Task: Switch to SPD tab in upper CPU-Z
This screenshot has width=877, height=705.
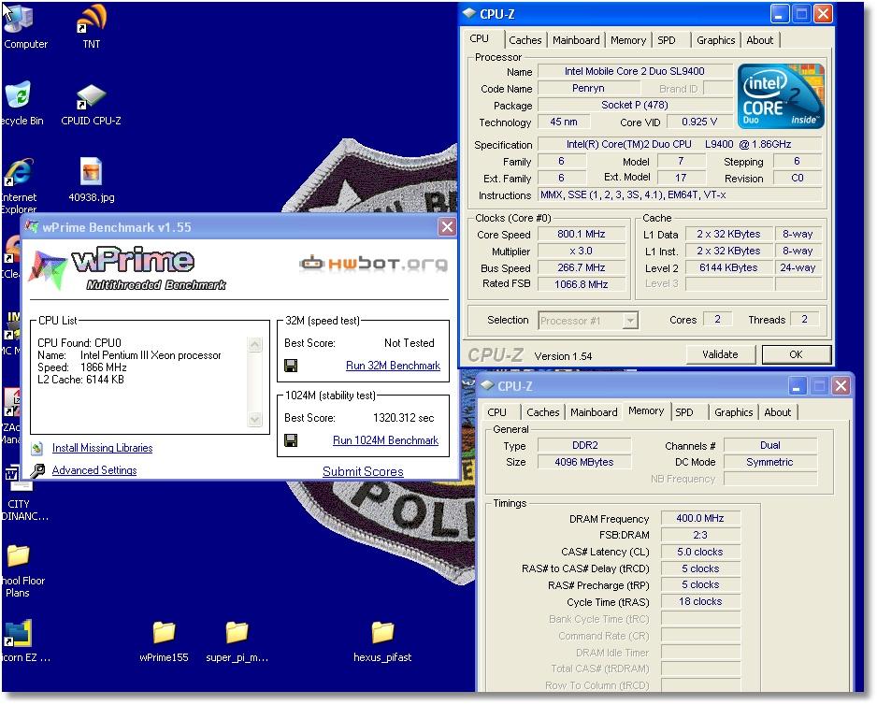Action: 666,40
